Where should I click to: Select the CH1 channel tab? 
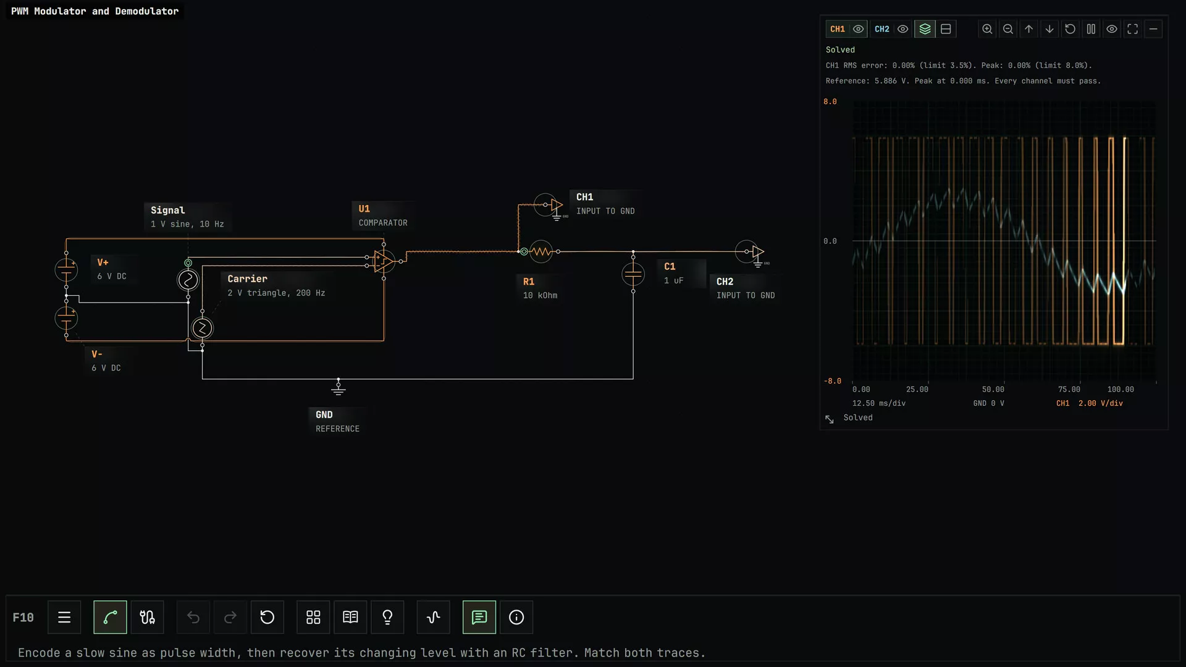pos(837,29)
